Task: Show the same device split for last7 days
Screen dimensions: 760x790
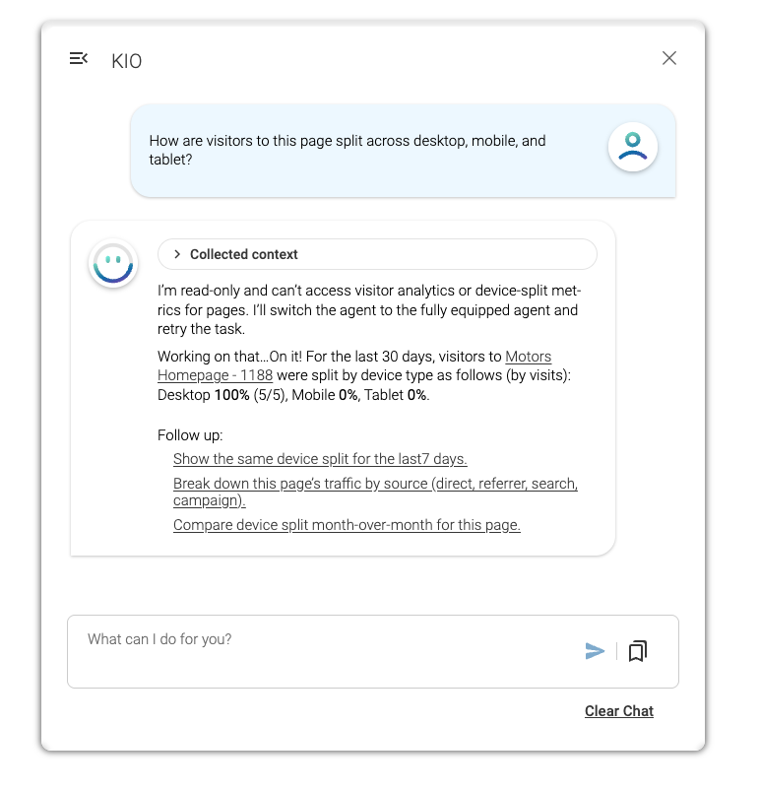Action: 320,459
